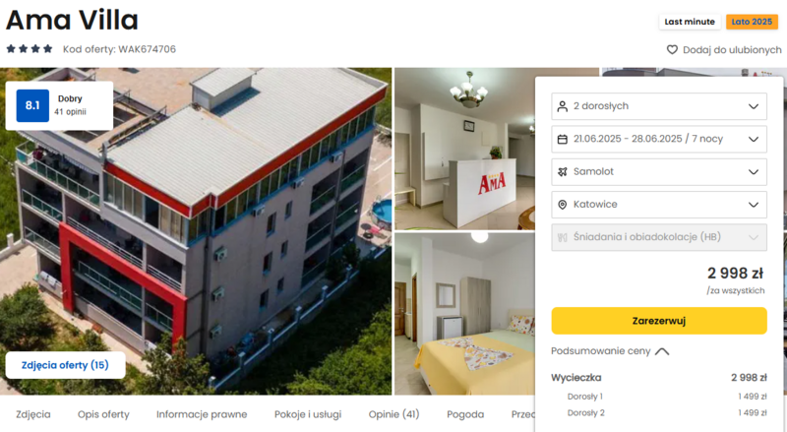Open the Samolot transport dropdown
The image size is (787, 432).
659,171
